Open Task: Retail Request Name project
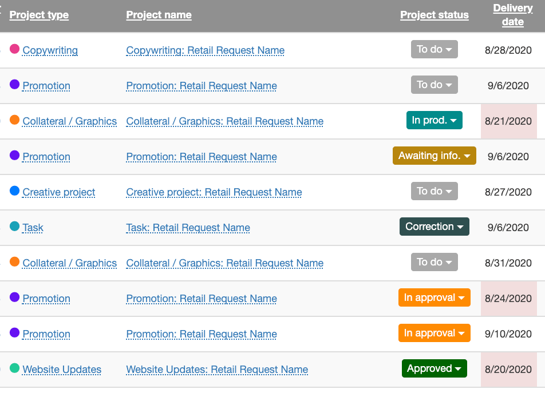Viewport: 545px width, 405px height. [187, 228]
